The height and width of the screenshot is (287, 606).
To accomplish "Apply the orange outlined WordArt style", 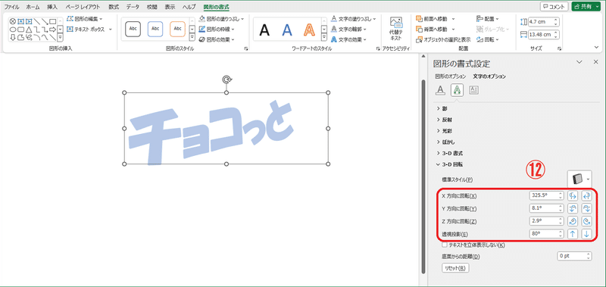I will click(309, 30).
